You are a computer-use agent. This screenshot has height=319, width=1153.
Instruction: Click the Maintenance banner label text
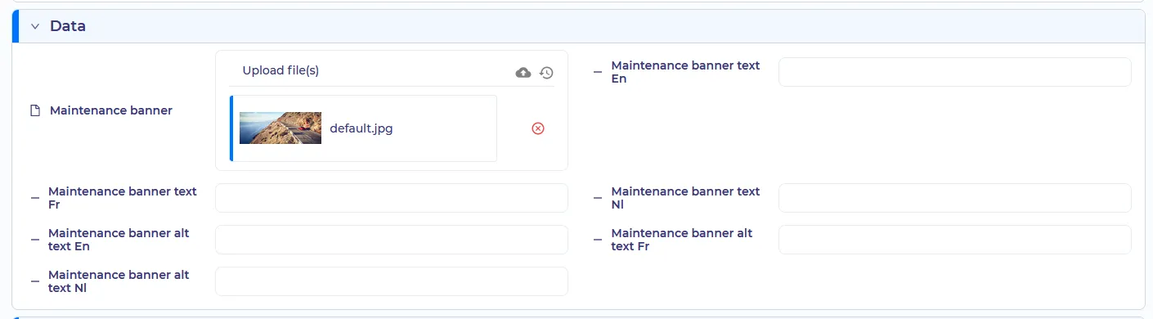point(111,110)
